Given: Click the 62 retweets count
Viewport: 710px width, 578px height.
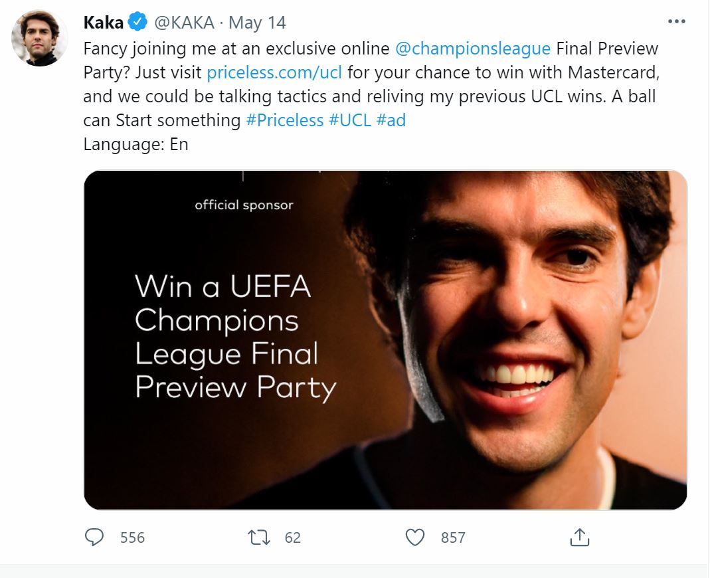Looking at the screenshot, I should coord(293,537).
